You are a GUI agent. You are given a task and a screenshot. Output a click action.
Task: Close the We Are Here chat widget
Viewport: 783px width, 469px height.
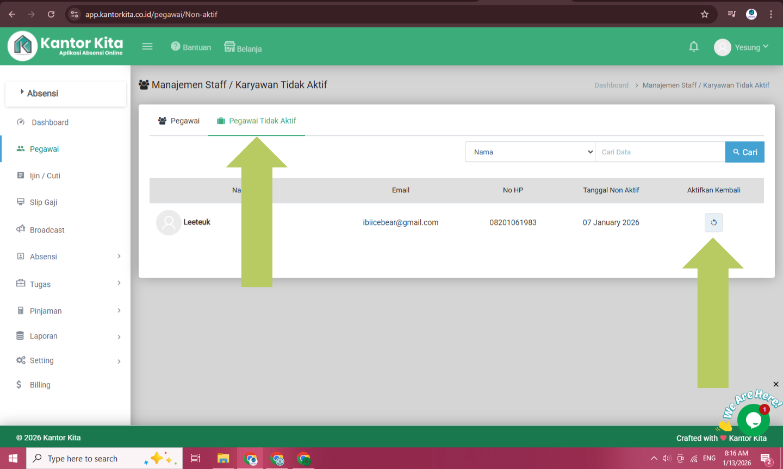(776, 384)
